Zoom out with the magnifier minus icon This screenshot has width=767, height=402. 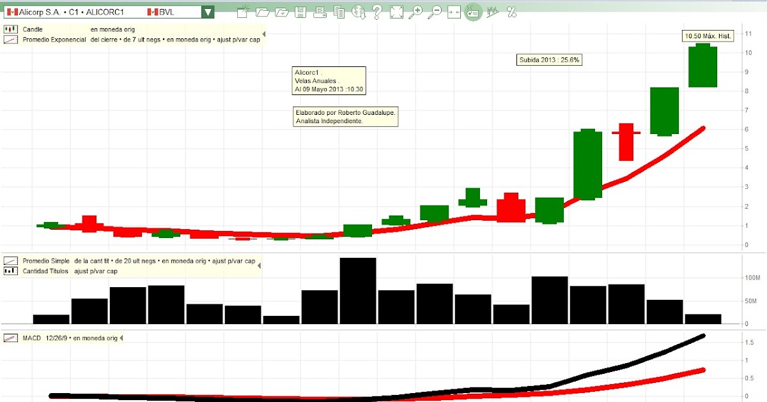pyautogui.click(x=435, y=11)
